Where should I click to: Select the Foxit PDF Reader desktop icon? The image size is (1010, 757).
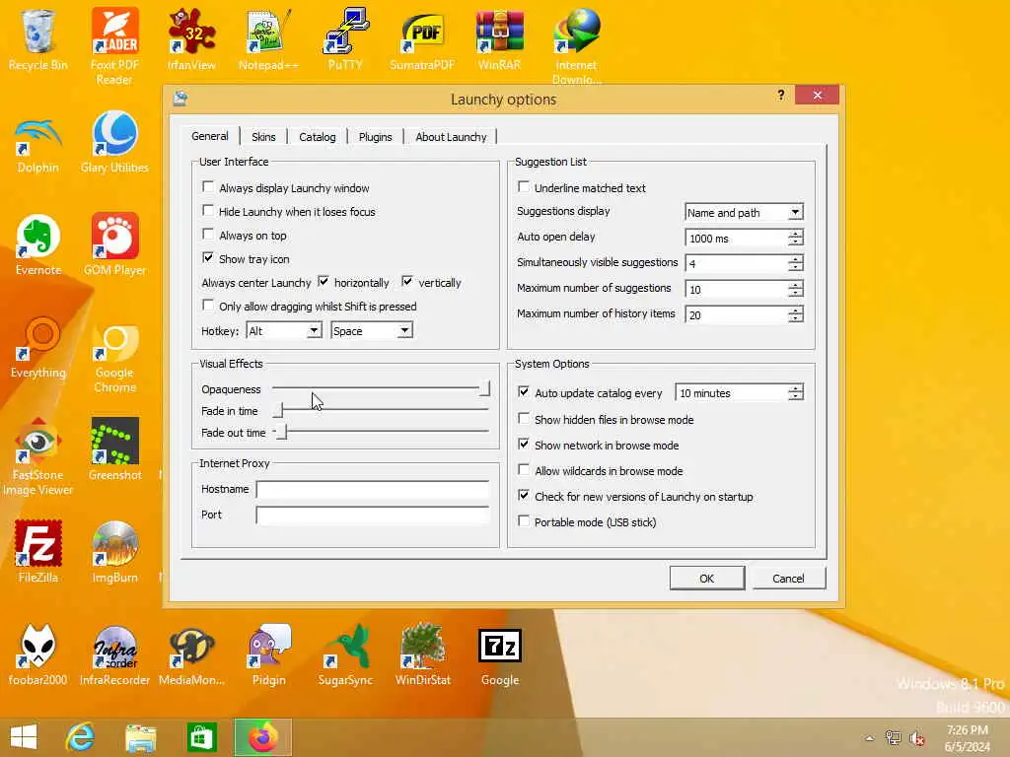114,46
